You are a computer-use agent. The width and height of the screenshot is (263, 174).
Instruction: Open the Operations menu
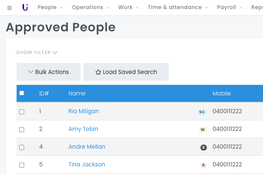click(x=90, y=7)
